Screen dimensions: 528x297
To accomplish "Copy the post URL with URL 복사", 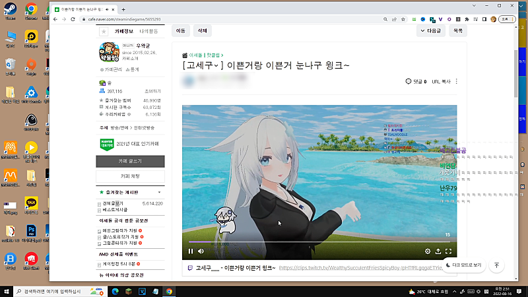I will coord(441,81).
